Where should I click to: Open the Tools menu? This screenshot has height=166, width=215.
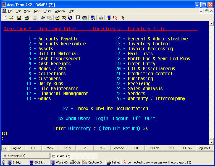[37, 11]
